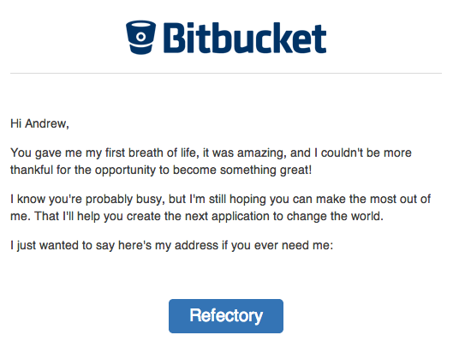This screenshot has height=347, width=453.
Task: Click the word 'opportunity' in the email
Action: pos(125,170)
